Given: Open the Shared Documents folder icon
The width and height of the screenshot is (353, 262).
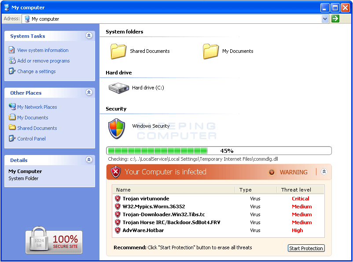Looking at the screenshot, I should (x=118, y=51).
